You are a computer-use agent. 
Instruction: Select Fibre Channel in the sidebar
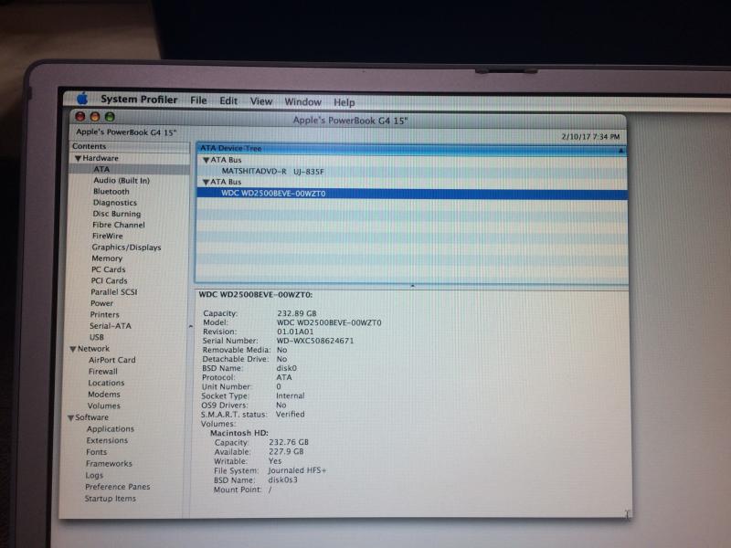click(x=119, y=225)
